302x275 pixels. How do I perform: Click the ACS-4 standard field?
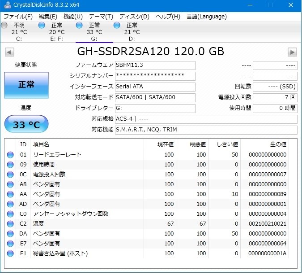point(206,119)
